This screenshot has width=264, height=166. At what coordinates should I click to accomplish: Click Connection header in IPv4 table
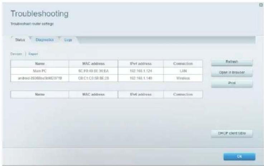point(183,64)
